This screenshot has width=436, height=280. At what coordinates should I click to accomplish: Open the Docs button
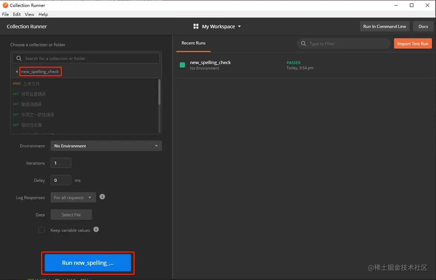coord(423,26)
